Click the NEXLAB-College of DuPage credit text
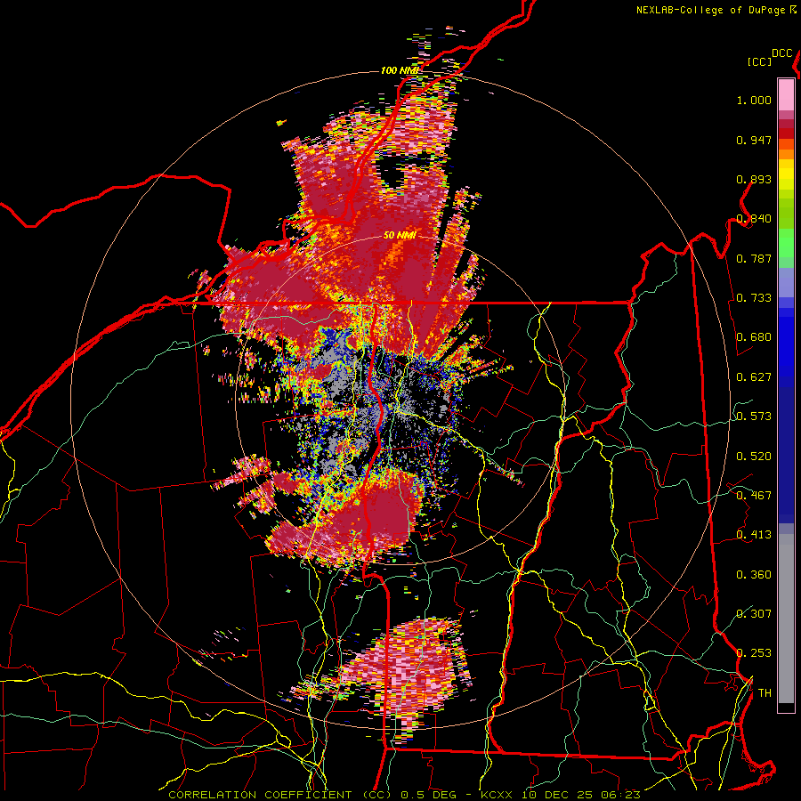This screenshot has width=801, height=801. click(x=710, y=10)
